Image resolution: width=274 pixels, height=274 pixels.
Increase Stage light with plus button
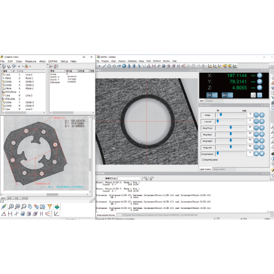[262, 115]
